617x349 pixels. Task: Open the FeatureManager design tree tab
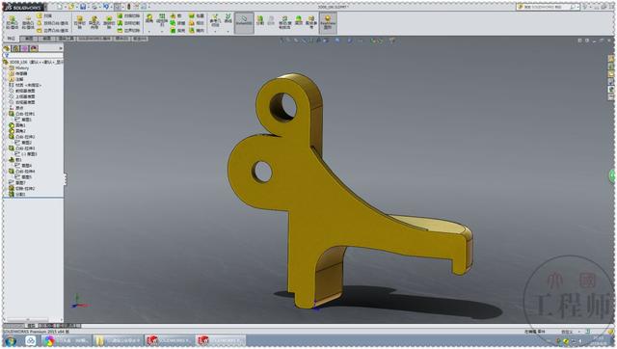tap(7, 48)
